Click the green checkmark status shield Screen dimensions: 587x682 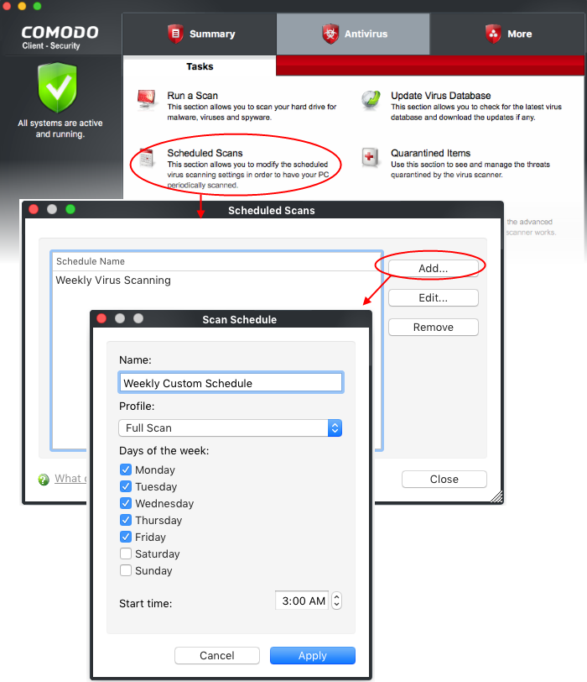point(57,87)
